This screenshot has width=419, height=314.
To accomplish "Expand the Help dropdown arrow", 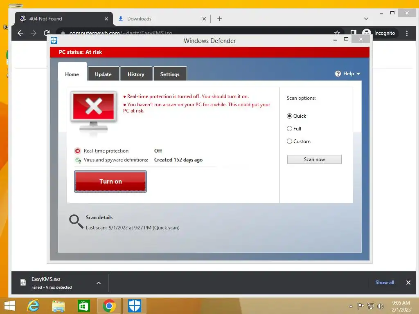I will click(x=358, y=74).
